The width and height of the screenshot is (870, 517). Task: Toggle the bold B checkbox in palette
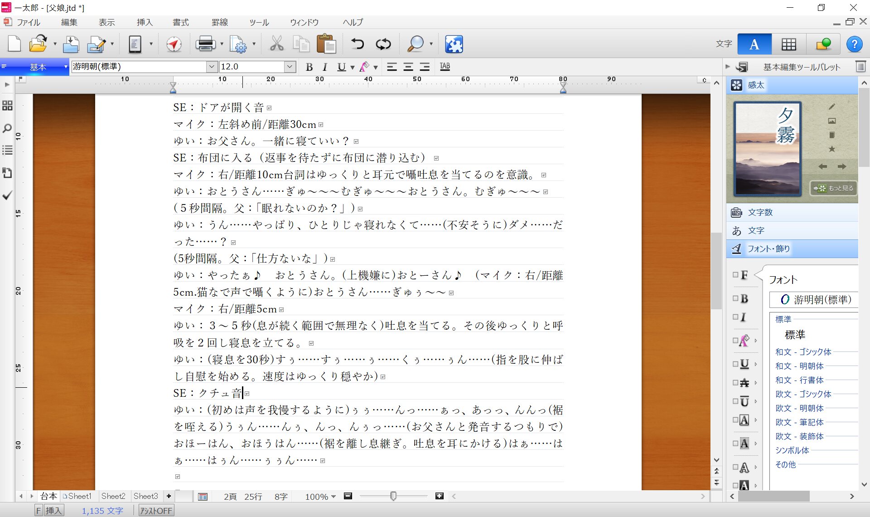[x=735, y=298]
